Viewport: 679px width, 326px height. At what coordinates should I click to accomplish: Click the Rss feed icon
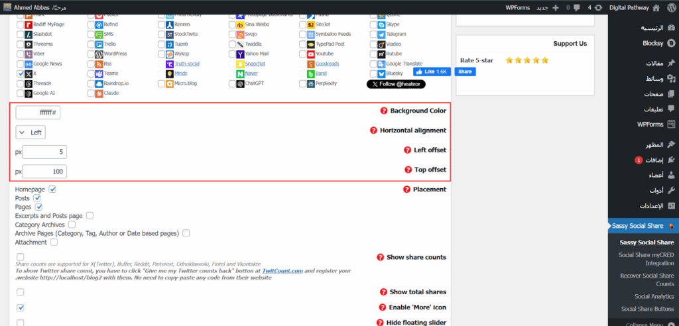[x=99, y=64]
